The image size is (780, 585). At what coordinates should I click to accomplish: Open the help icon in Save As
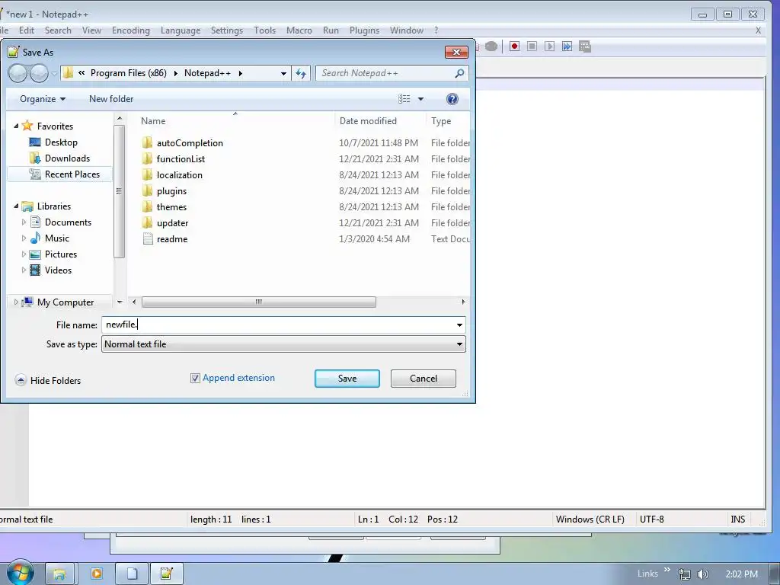pyautogui.click(x=452, y=99)
